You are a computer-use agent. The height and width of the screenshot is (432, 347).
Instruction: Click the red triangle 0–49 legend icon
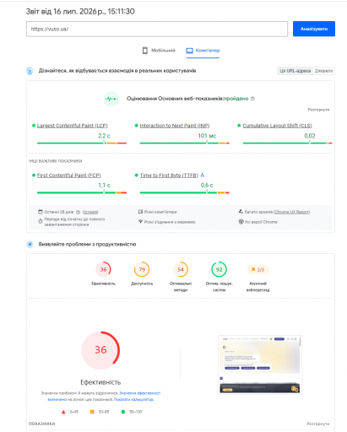(63, 412)
